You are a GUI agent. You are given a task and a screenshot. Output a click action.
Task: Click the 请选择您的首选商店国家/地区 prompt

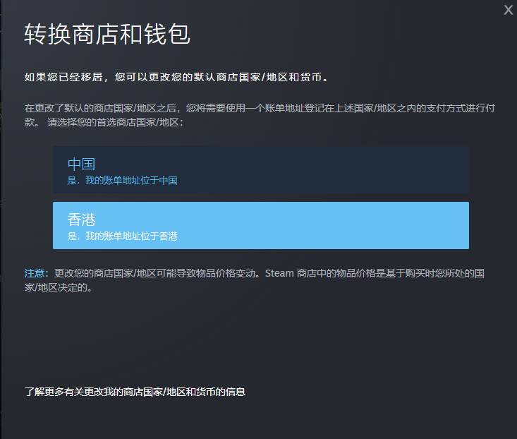pos(114,122)
